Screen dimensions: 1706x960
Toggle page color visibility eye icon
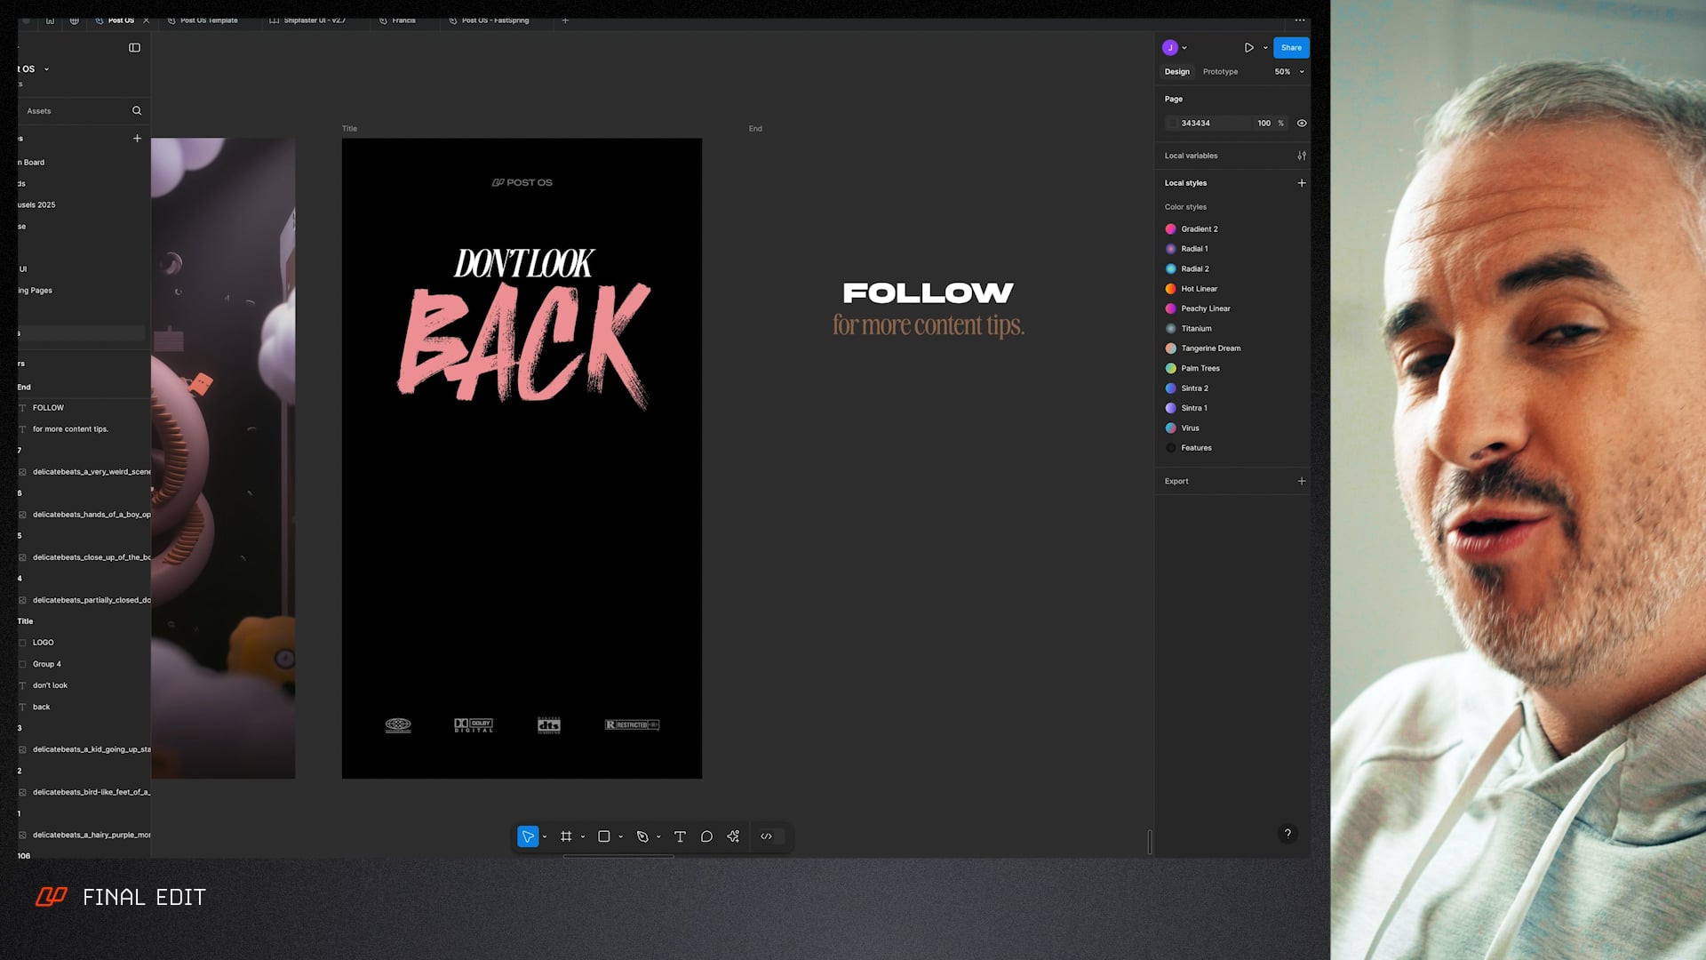(1302, 123)
